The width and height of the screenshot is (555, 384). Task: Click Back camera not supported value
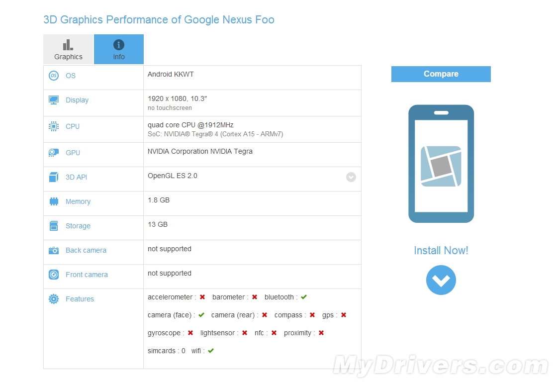click(x=170, y=249)
